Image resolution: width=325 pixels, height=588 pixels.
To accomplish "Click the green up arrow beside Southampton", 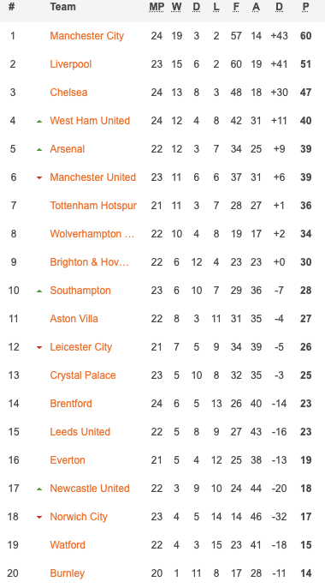I will pyautogui.click(x=39, y=291).
